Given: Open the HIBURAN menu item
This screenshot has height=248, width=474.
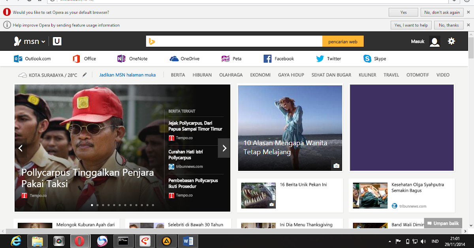Looking at the screenshot, I should pos(202,75).
